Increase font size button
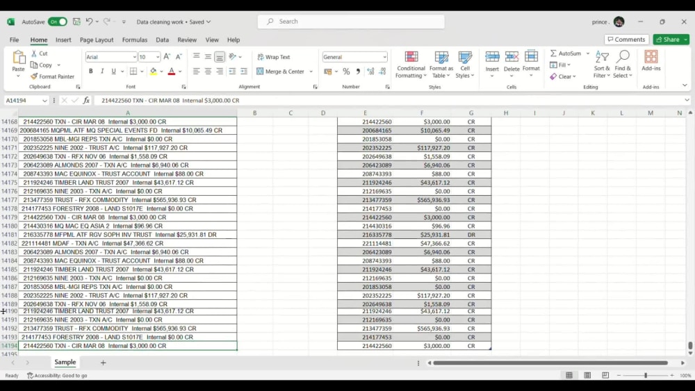The image size is (695, 391). point(167,57)
